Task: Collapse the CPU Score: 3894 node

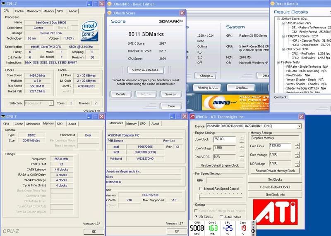Action: click(283, 49)
